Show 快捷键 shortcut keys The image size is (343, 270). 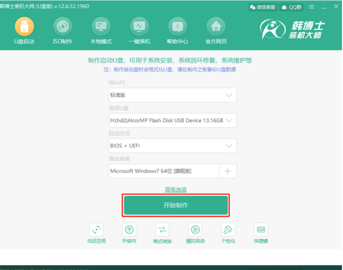coord(261,230)
